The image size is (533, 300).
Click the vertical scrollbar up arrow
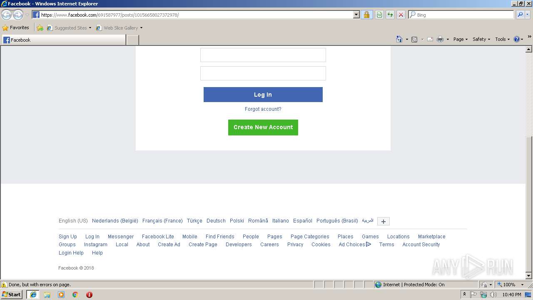(x=529, y=50)
